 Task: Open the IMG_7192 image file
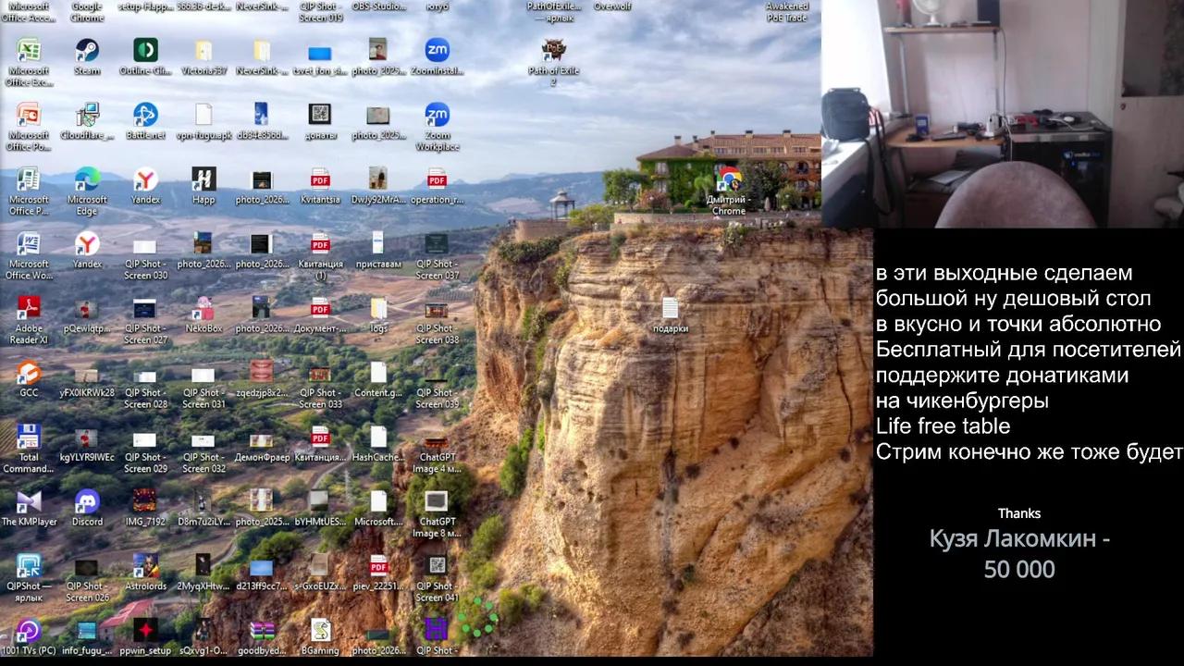[x=145, y=509]
